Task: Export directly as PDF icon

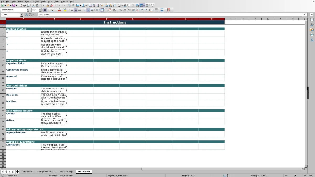Action: click(x=20, y=5)
